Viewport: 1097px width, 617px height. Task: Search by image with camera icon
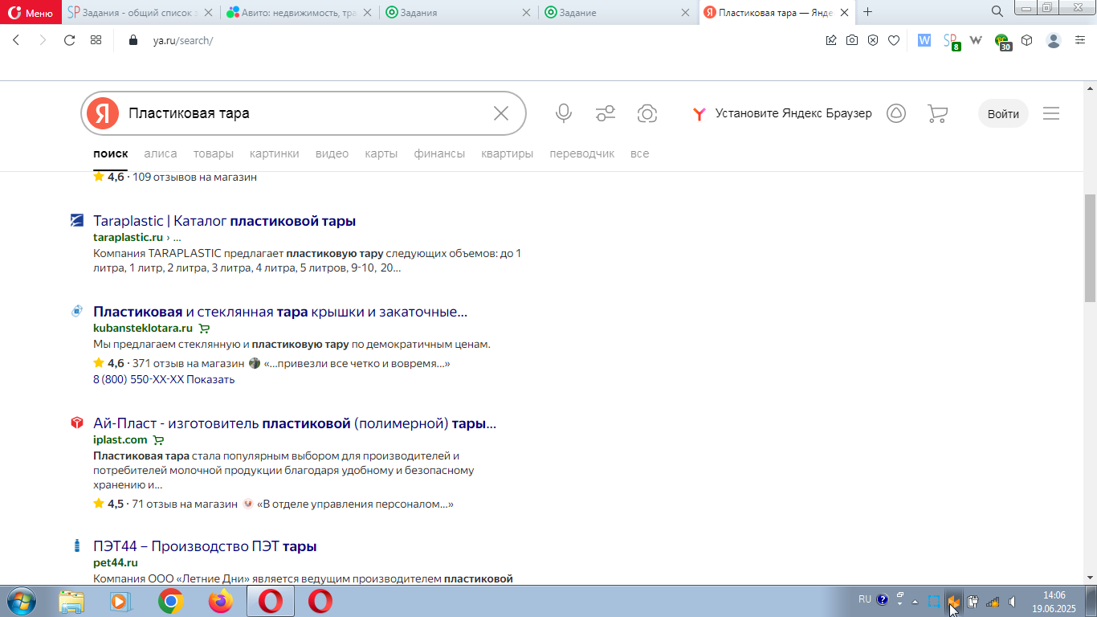(x=647, y=113)
